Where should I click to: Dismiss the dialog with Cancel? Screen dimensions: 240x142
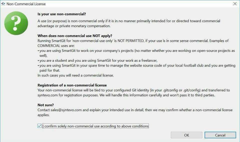pos(220,135)
